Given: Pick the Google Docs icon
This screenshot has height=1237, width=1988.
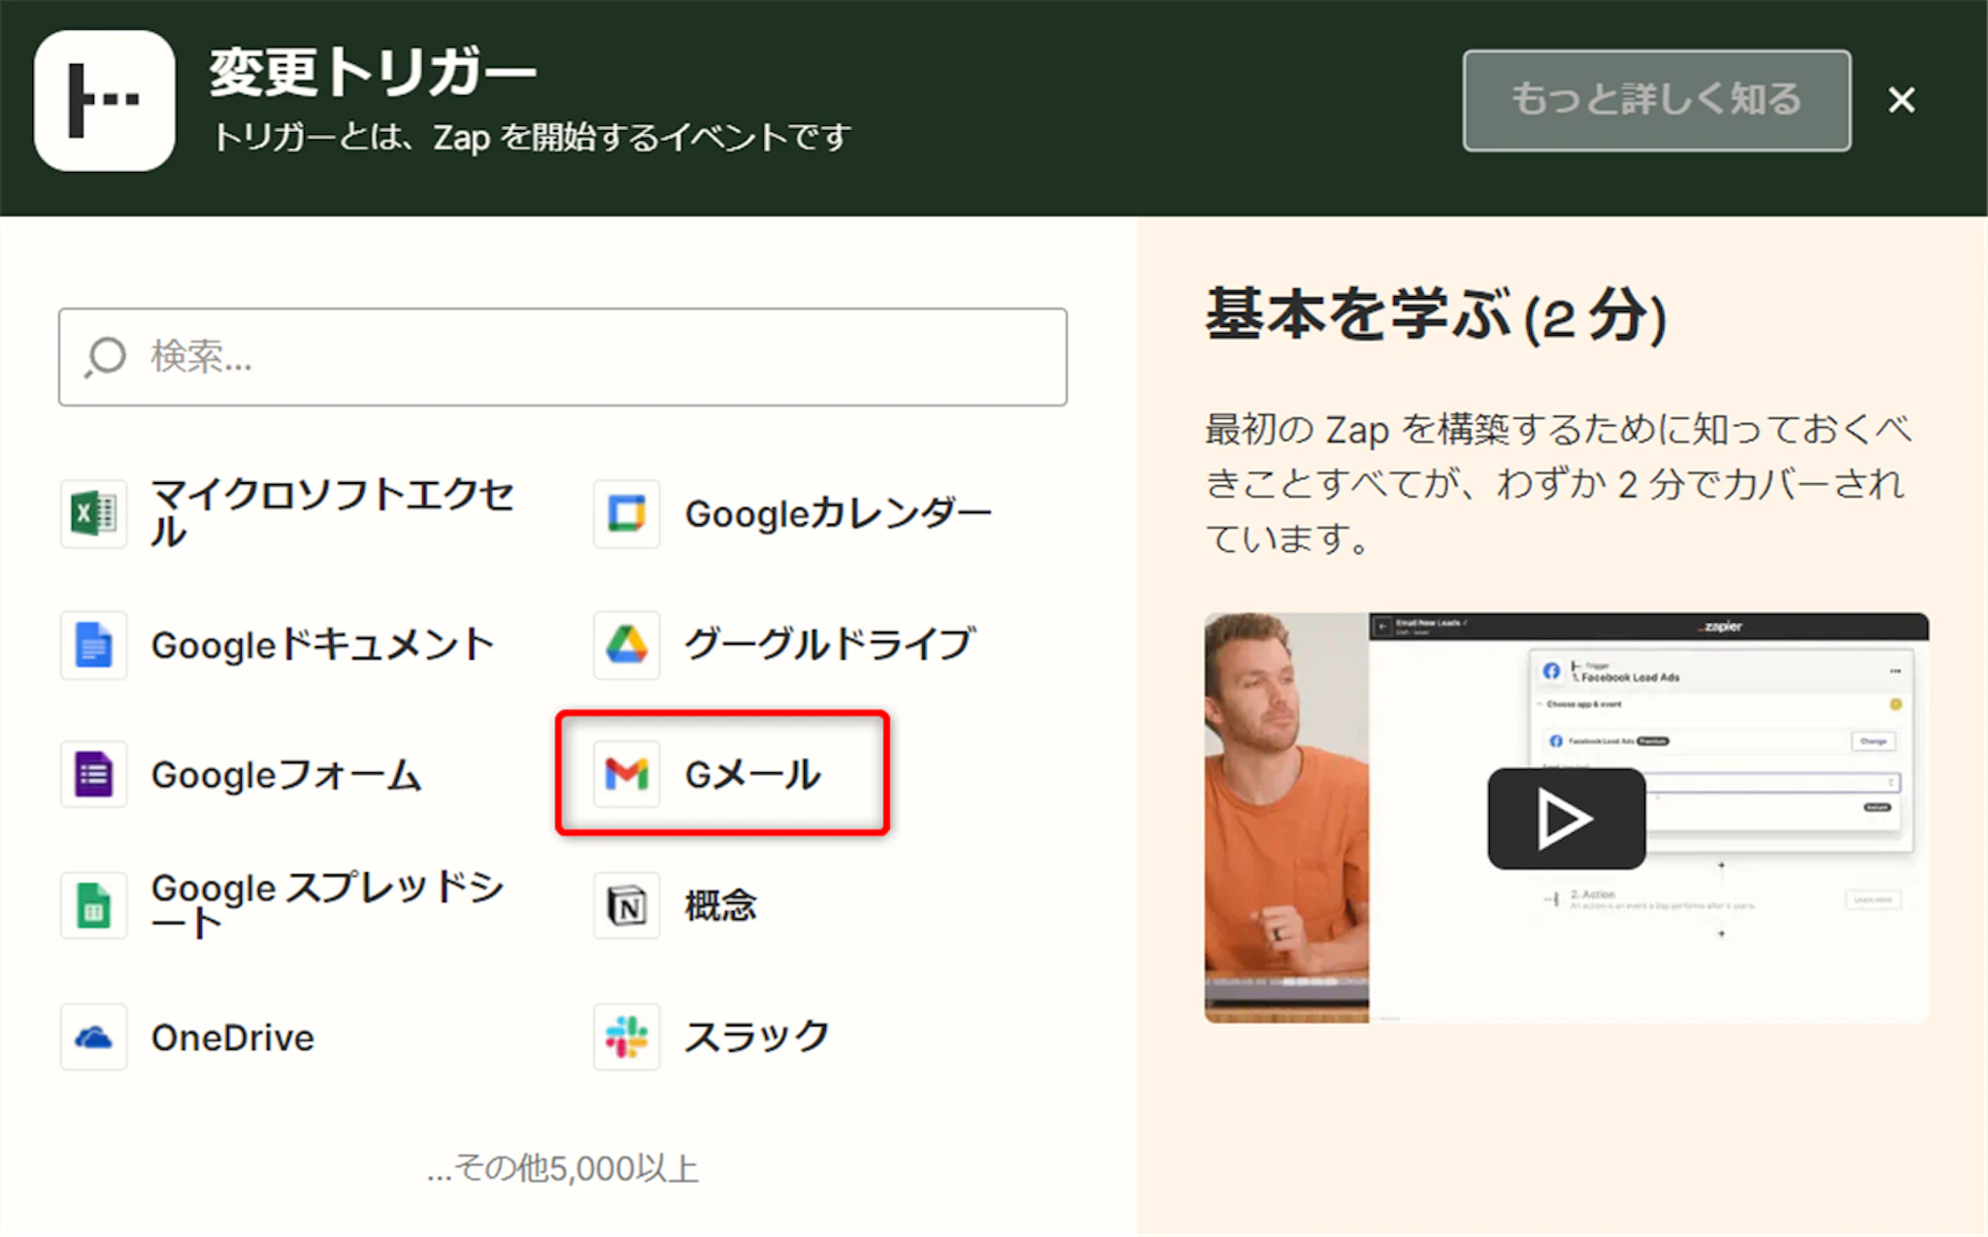Looking at the screenshot, I should click(93, 644).
